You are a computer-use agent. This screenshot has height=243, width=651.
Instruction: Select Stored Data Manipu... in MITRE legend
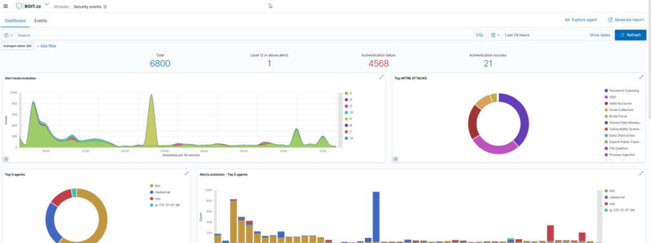[x=622, y=122]
